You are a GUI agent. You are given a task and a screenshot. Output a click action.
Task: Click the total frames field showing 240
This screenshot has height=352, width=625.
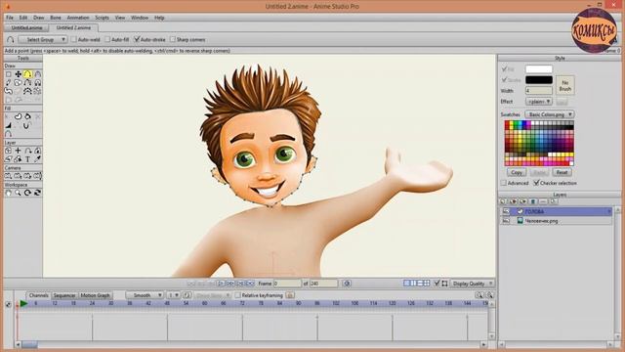point(323,284)
